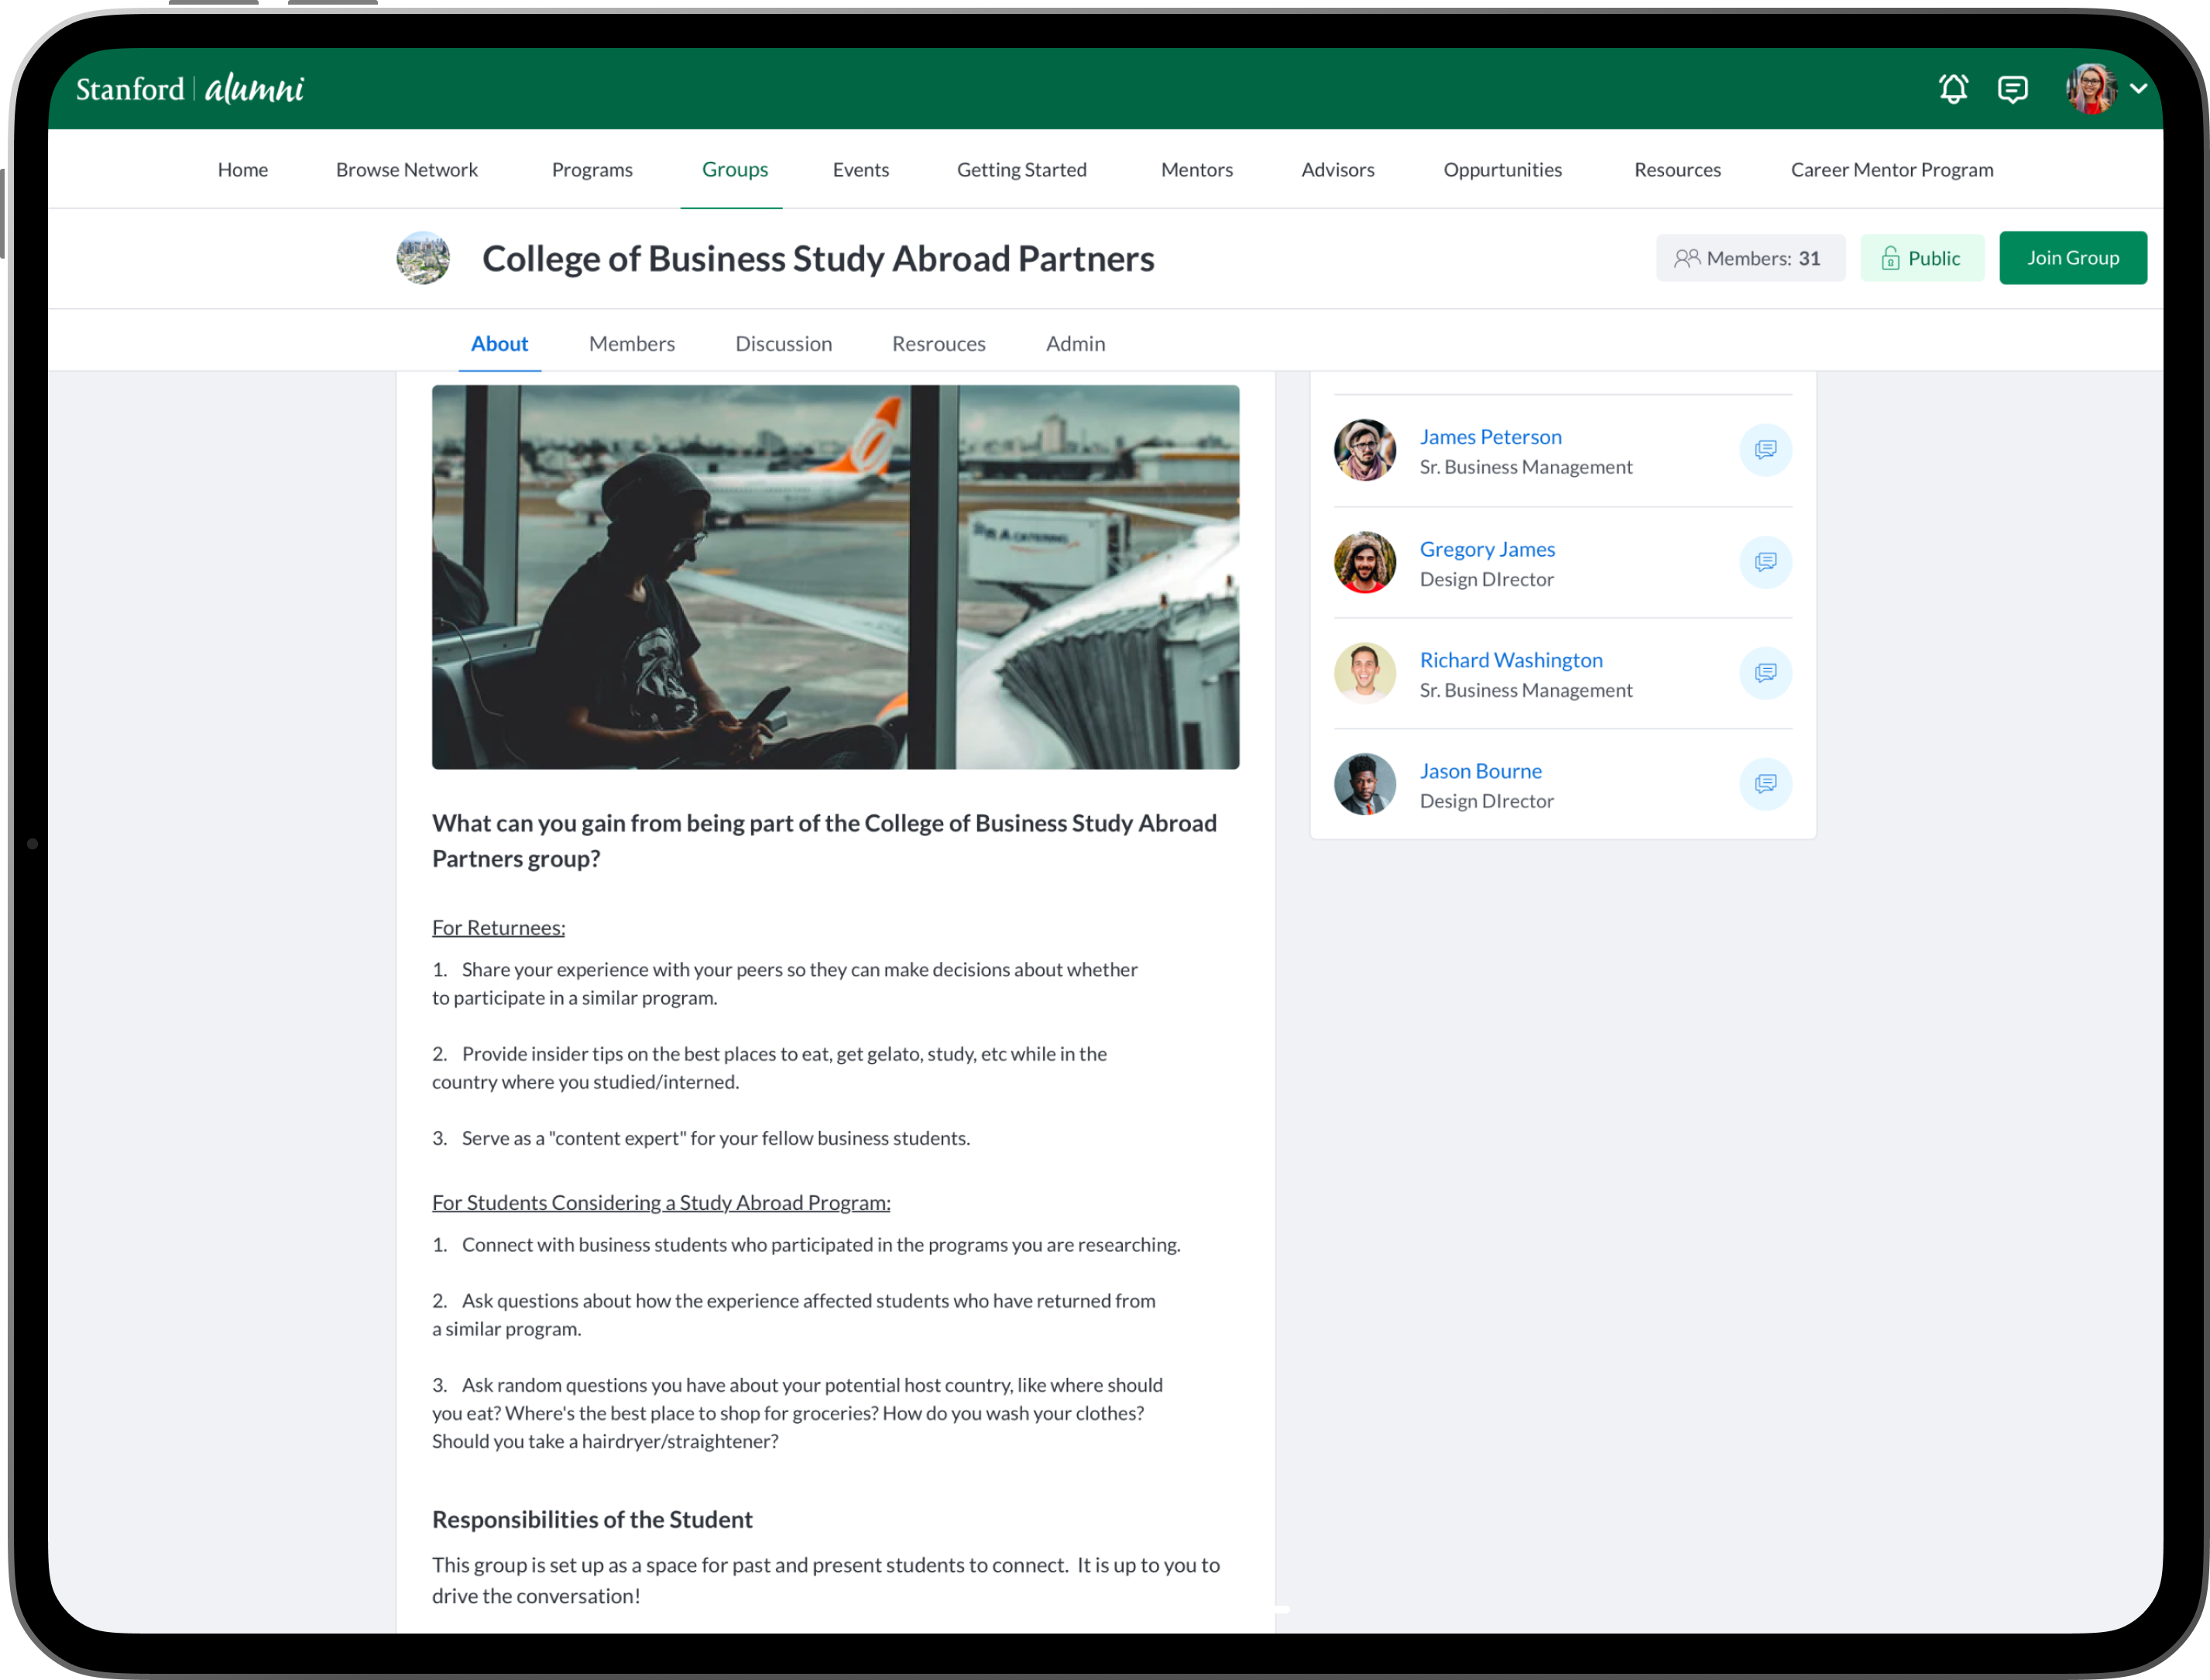This screenshot has height=1680, width=2210.
Task: Click the Members: 31 badge
Action: (x=1750, y=258)
